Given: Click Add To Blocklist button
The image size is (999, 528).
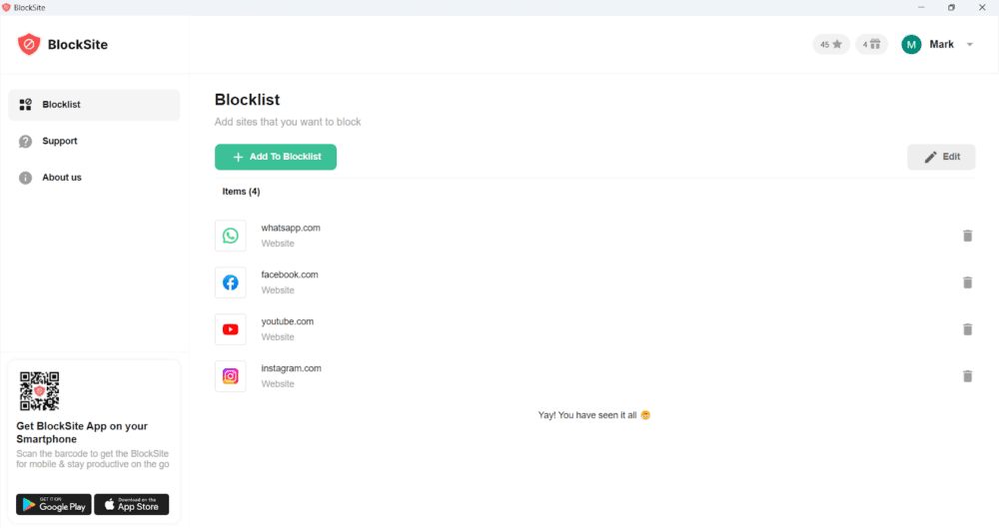Looking at the screenshot, I should click(276, 157).
